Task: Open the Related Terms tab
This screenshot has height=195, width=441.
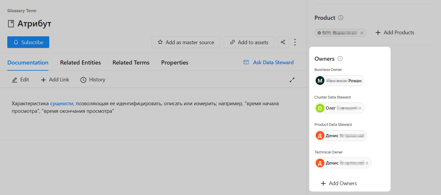Action: (x=131, y=62)
